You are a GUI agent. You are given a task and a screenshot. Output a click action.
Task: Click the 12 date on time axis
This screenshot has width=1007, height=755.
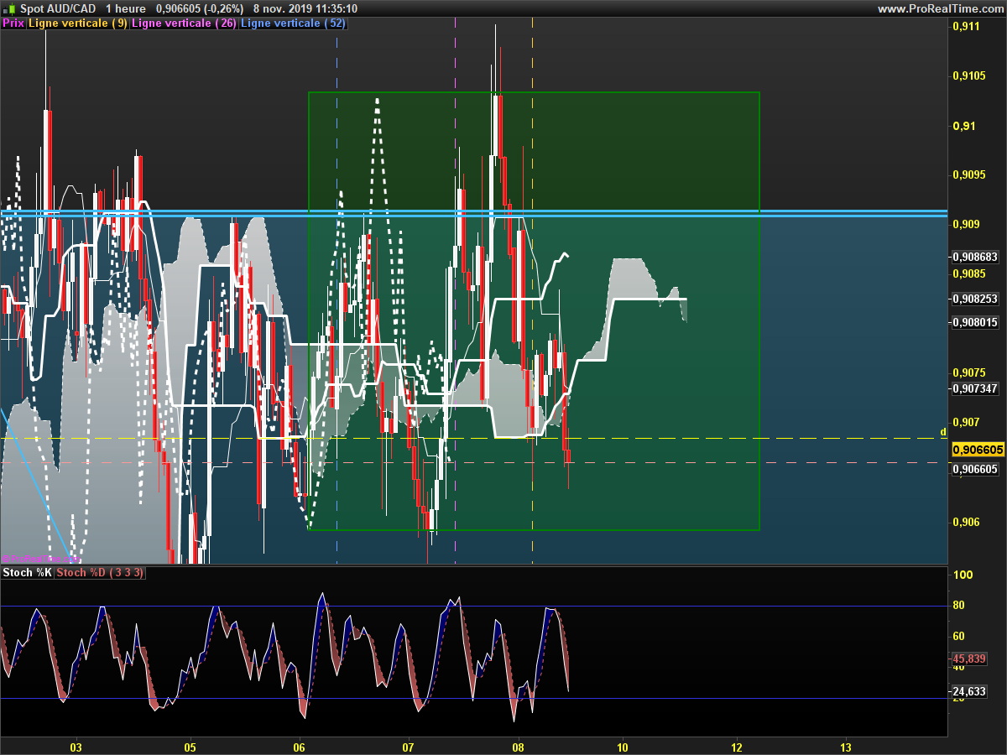(736, 747)
